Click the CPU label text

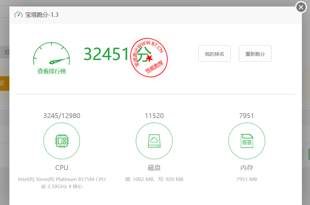[62, 167]
